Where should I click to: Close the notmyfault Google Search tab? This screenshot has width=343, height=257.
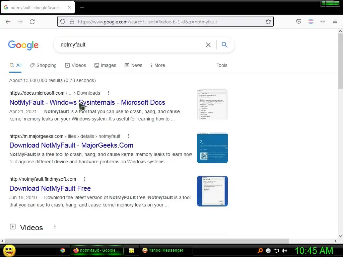pos(69,7)
